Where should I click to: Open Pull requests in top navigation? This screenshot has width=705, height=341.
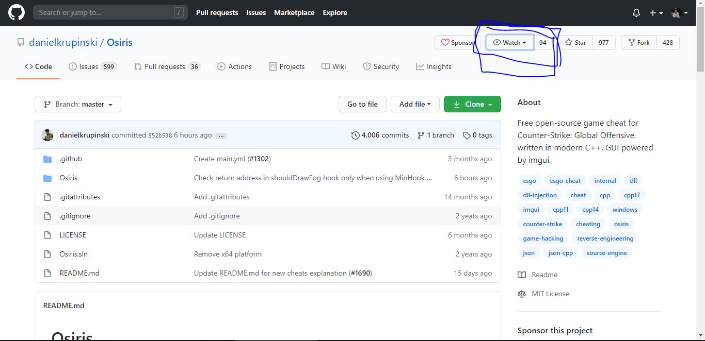point(217,12)
